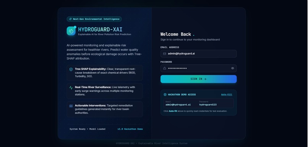308x147 pixels.
Task: Click the waves icon beside Actionable Interventions
Action: (x=71, y=106)
